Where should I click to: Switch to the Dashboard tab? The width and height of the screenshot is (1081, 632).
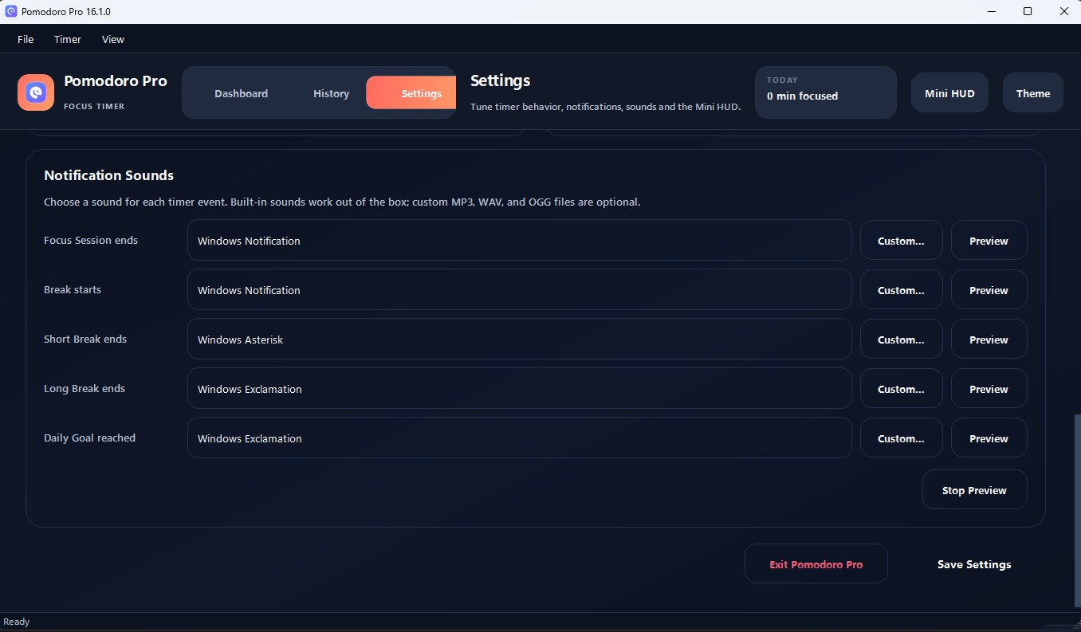(241, 93)
